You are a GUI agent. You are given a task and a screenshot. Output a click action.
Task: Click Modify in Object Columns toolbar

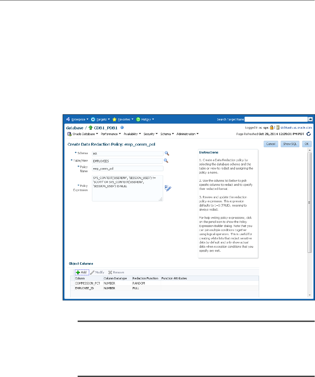[x=97, y=273]
